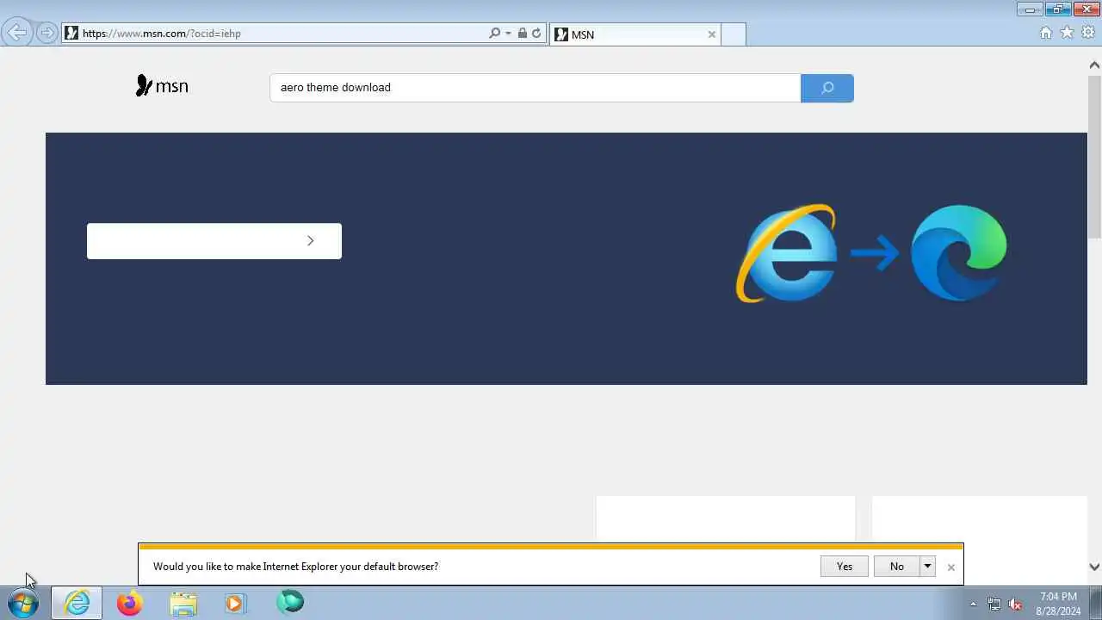Click the security lock icon in address bar

point(523,33)
